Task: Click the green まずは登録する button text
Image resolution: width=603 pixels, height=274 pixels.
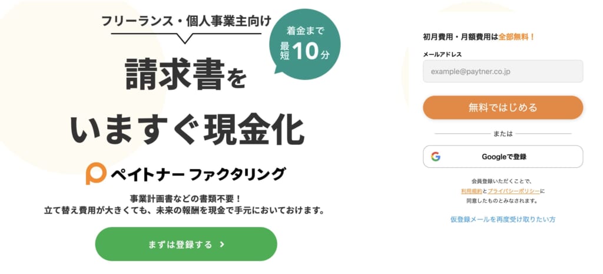Action: (180, 245)
